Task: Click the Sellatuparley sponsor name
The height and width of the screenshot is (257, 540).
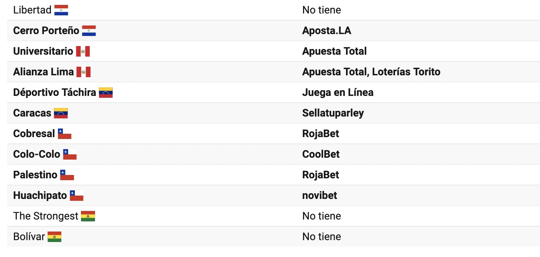Action: pos(333,113)
